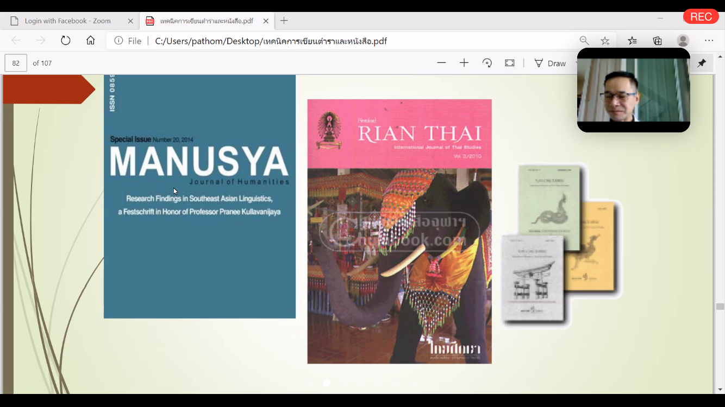Pin the PDF toolbar
Image resolution: width=725 pixels, height=407 pixels.
tap(702, 63)
